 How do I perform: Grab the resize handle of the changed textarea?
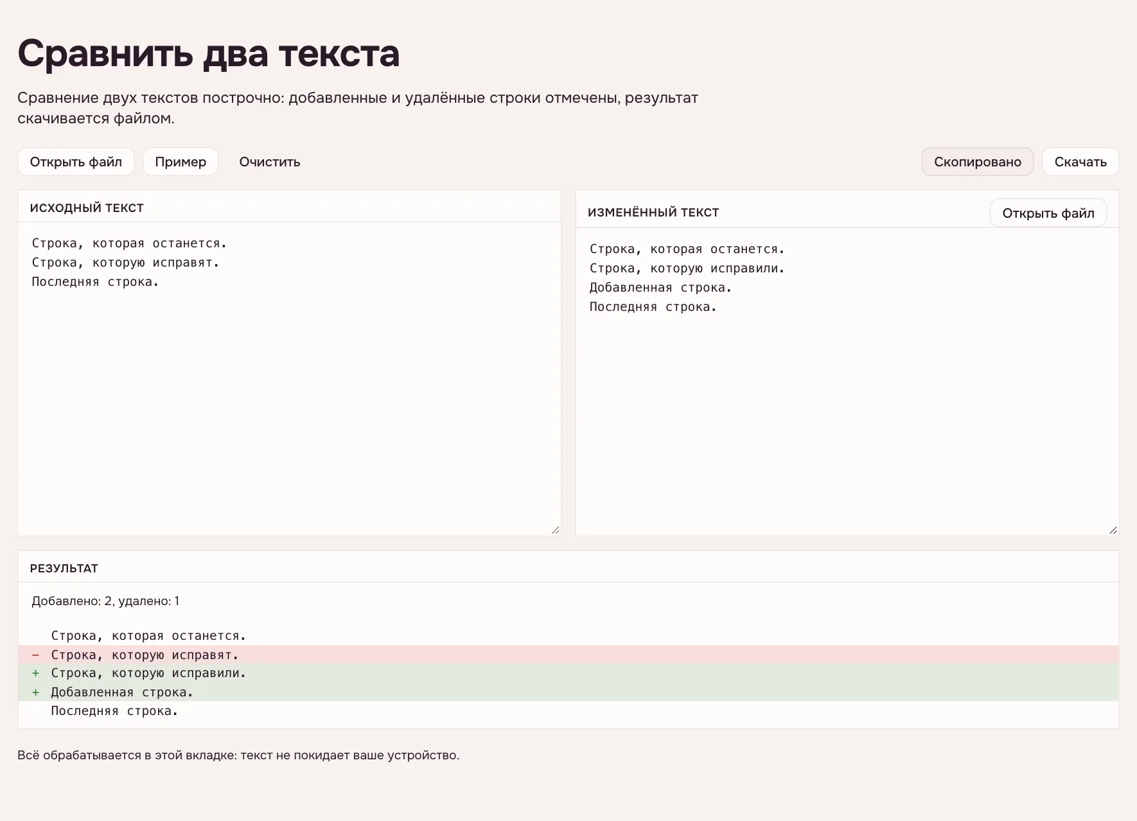click(x=1113, y=530)
